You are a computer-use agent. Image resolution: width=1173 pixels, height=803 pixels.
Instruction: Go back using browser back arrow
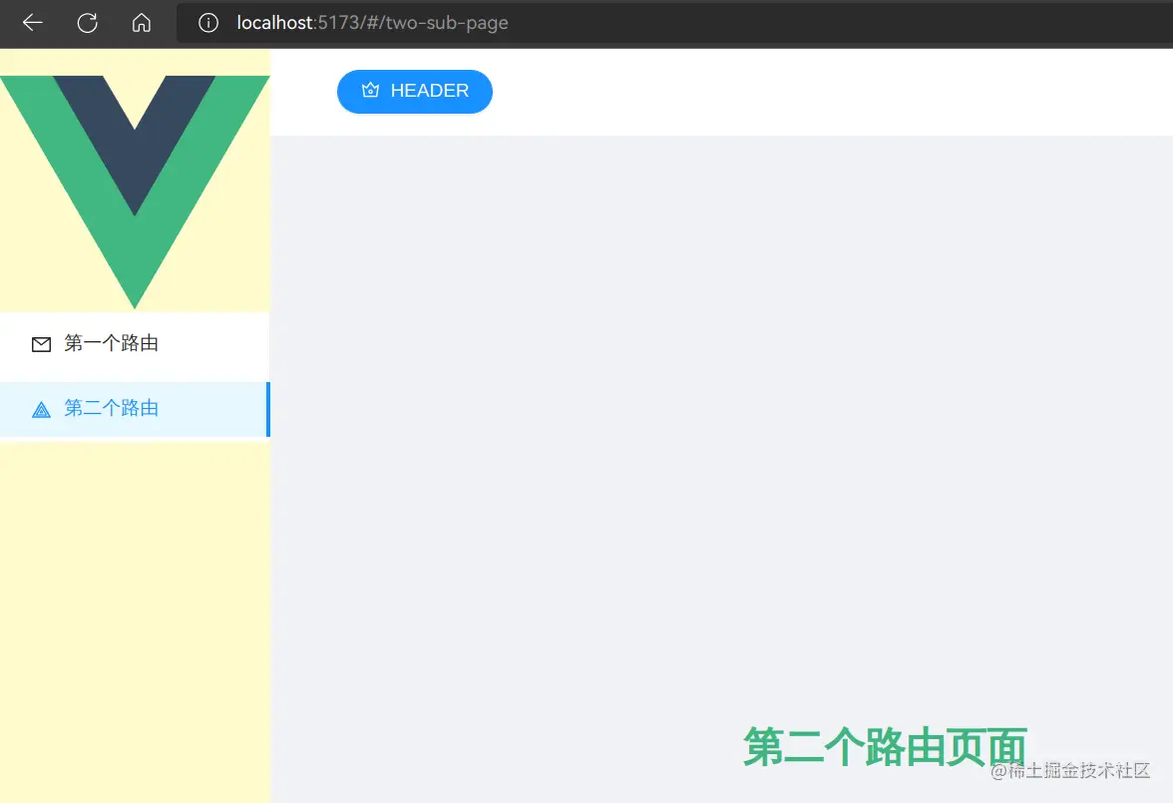click(32, 23)
